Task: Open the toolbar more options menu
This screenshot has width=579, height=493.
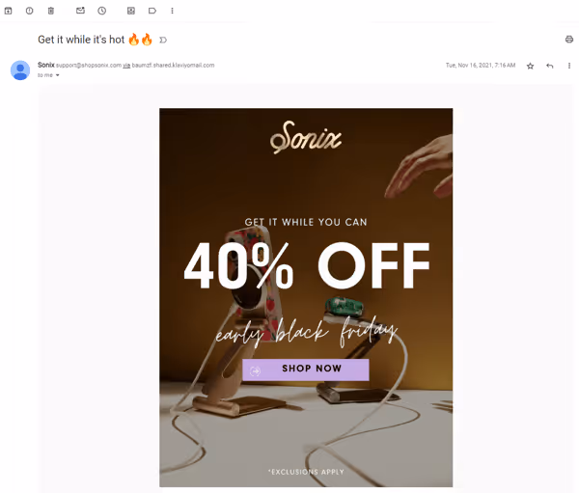Action: [x=172, y=11]
